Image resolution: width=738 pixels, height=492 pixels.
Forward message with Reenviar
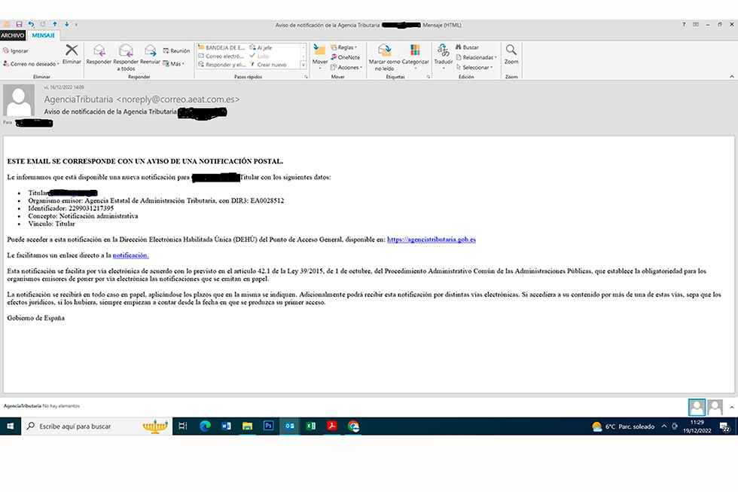(x=150, y=54)
